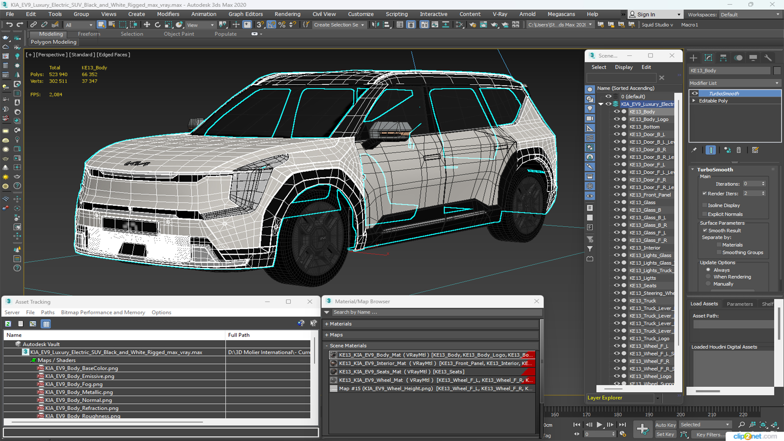Collapse the KIA_EV9_Luxury_Electr layer tree

(601, 104)
